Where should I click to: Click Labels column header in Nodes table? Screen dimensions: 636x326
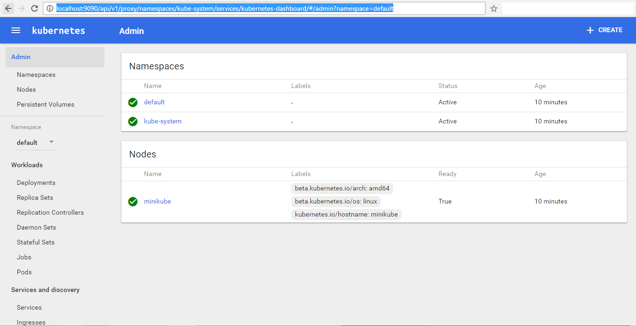(301, 174)
